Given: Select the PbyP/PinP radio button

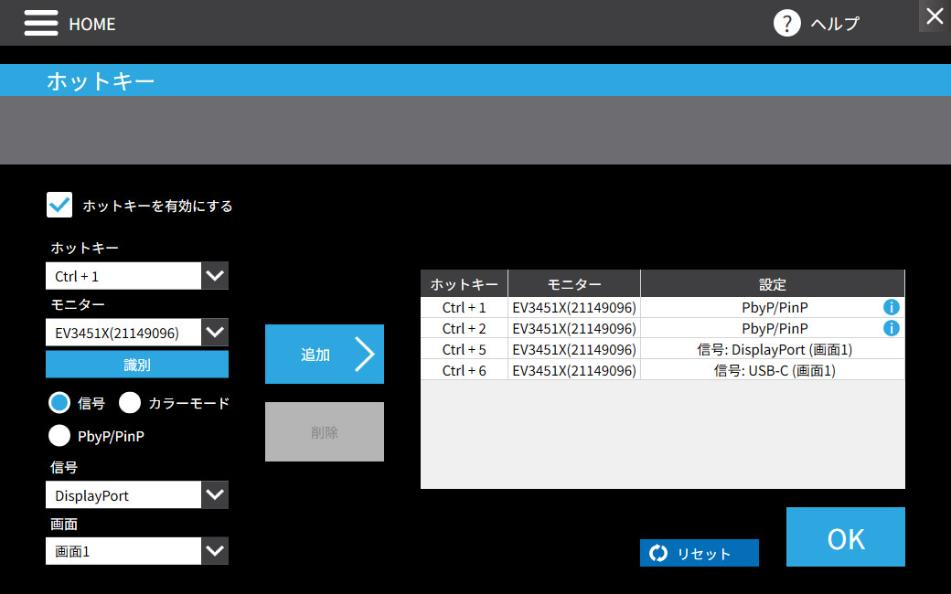Looking at the screenshot, I should point(59,435).
